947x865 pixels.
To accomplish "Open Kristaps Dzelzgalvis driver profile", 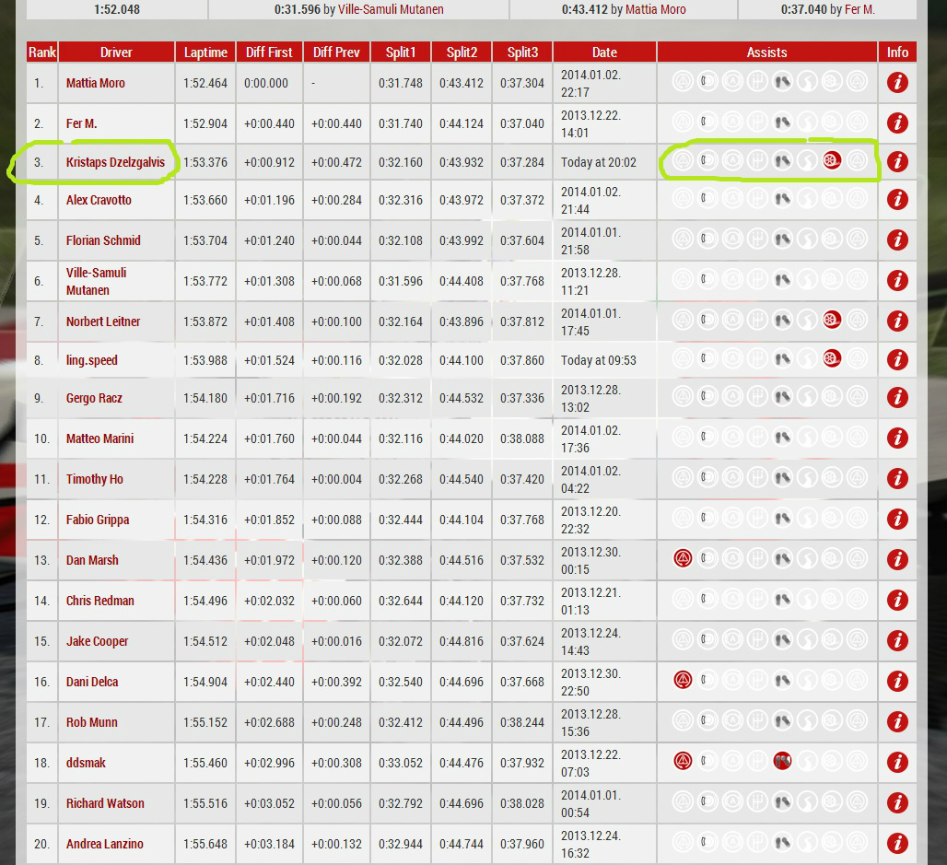I will point(115,162).
